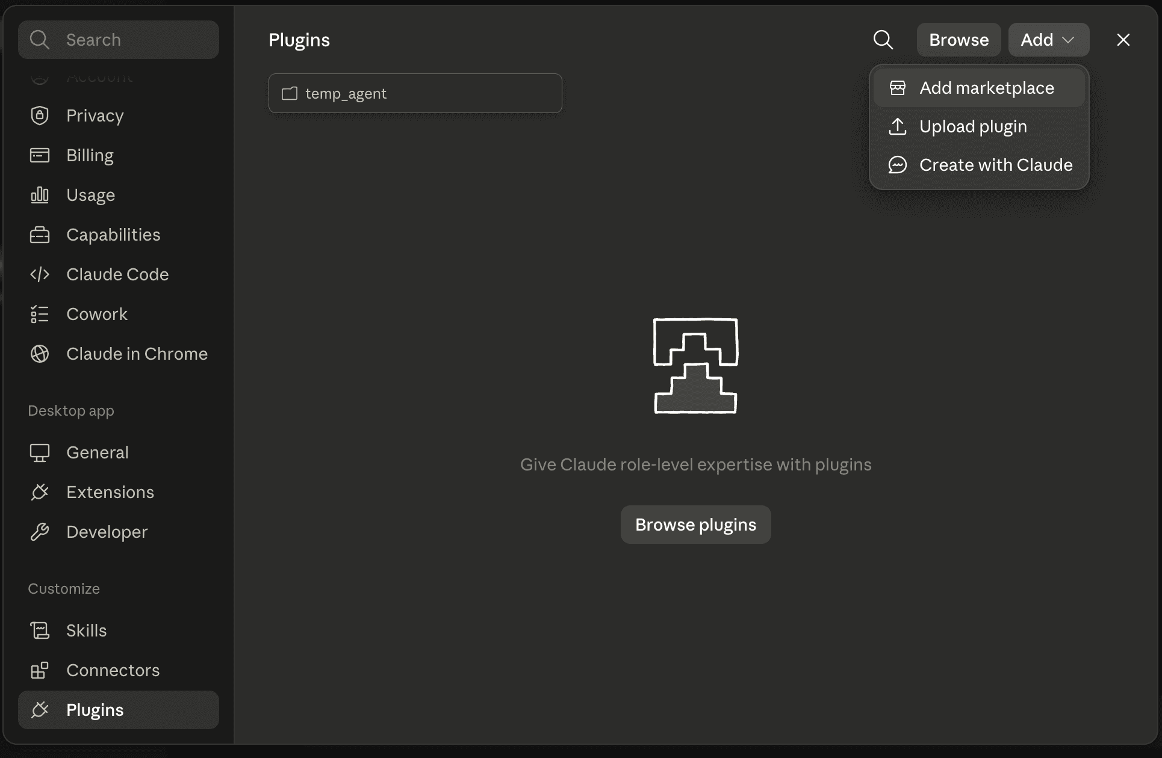This screenshot has width=1162, height=758.
Task: Open Claude in Chrome settings
Action: pyautogui.click(x=119, y=354)
